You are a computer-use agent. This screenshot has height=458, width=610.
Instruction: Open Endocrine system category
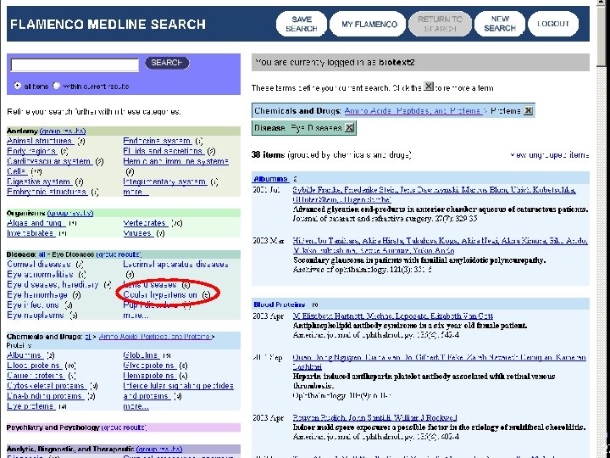[x=158, y=141]
